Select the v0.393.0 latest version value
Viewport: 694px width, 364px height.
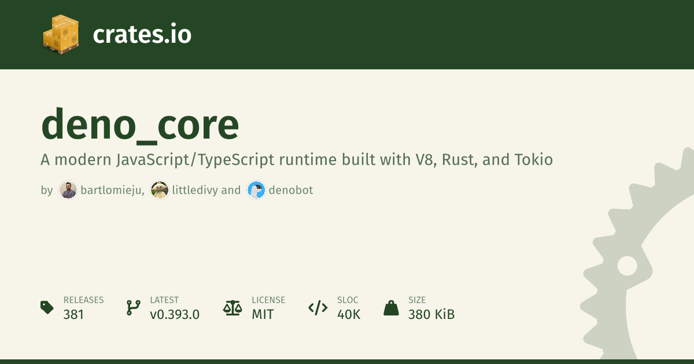click(x=175, y=315)
